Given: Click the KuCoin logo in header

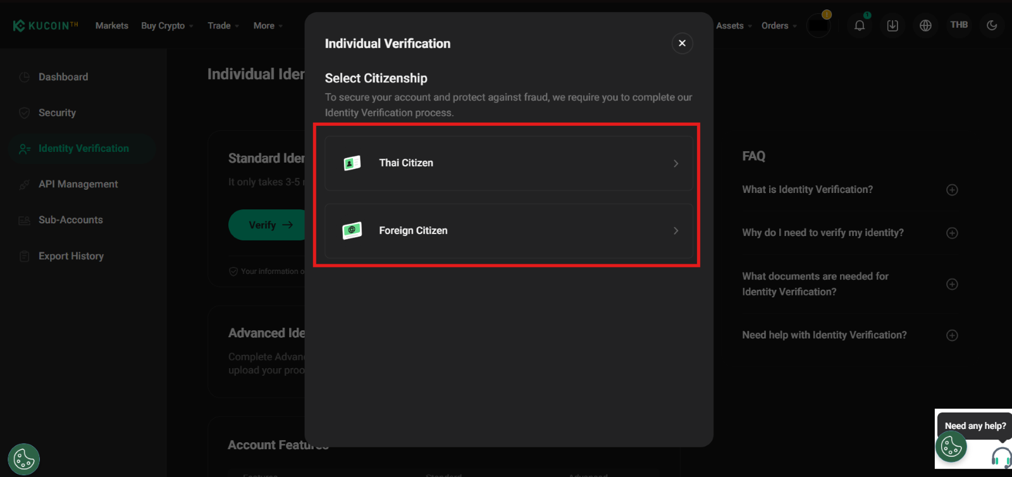Looking at the screenshot, I should 46,25.
